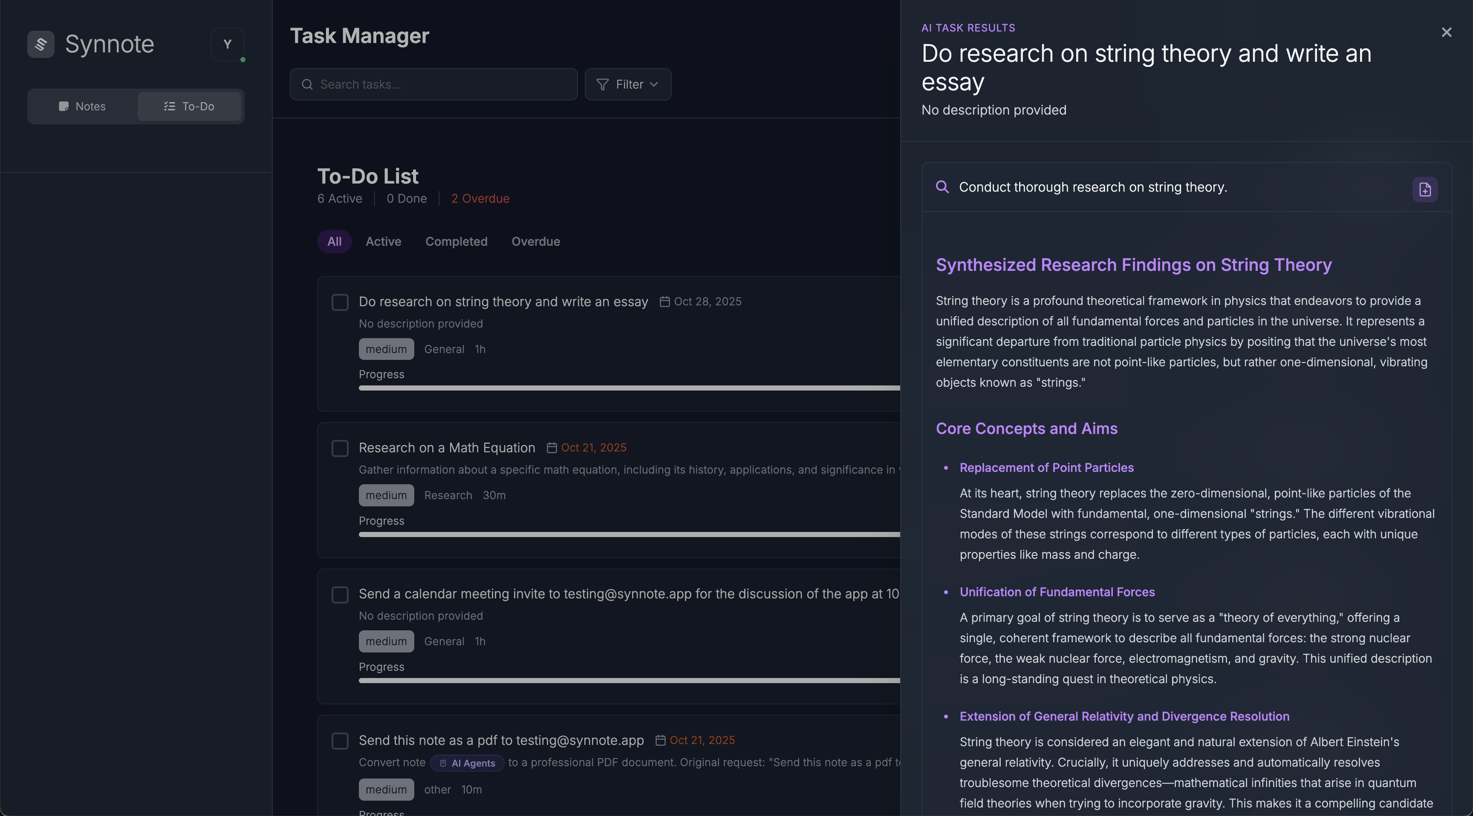
Task: Mark the calendar meeting invite task complete
Action: [340, 595]
